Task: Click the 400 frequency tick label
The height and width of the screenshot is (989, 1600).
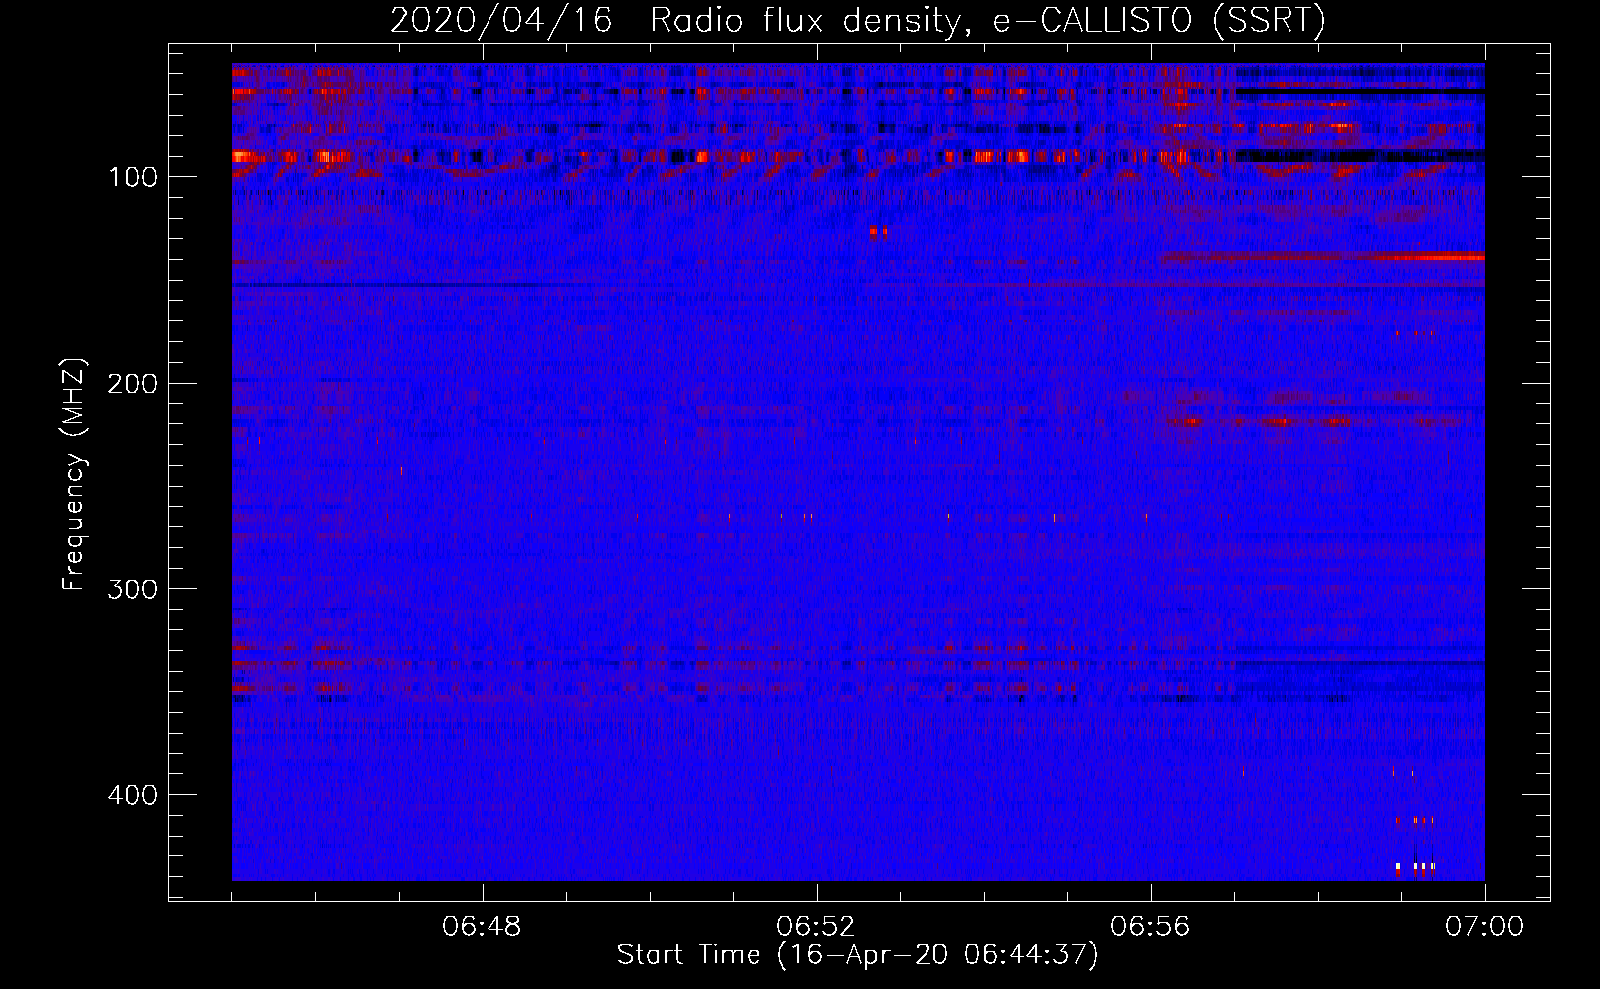Action: pyautogui.click(x=133, y=795)
